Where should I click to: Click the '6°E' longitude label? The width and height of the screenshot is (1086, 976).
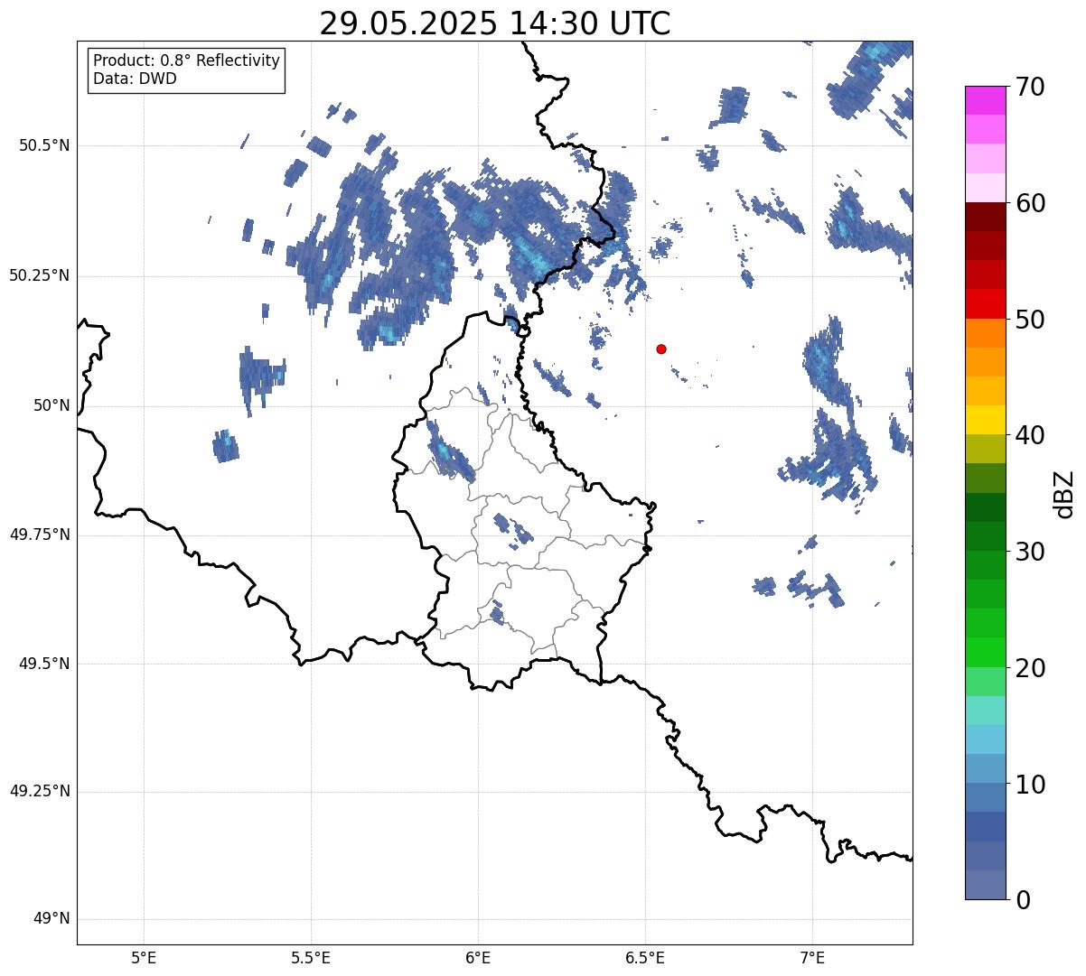[478, 957]
